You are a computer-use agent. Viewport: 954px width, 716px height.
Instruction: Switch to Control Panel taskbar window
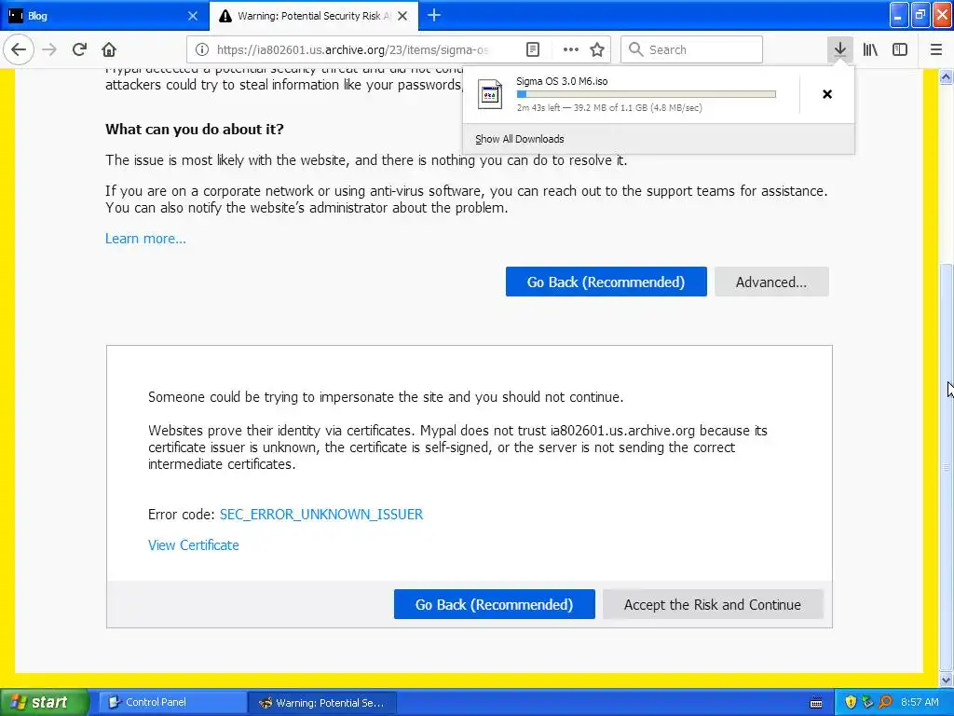[x=171, y=702]
